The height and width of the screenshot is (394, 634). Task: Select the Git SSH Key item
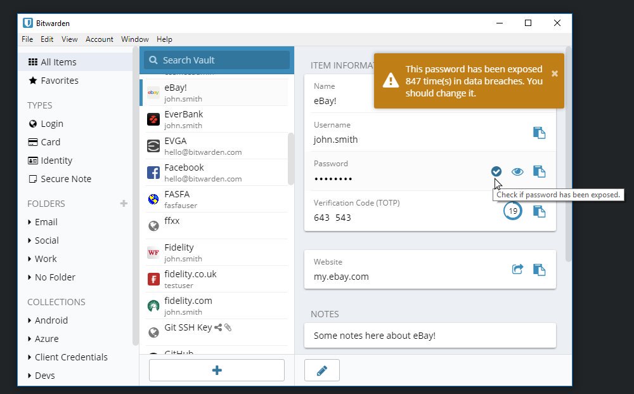(x=214, y=332)
